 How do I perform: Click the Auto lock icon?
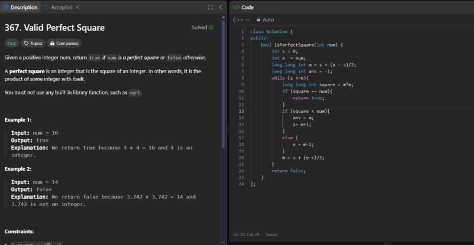(258, 19)
